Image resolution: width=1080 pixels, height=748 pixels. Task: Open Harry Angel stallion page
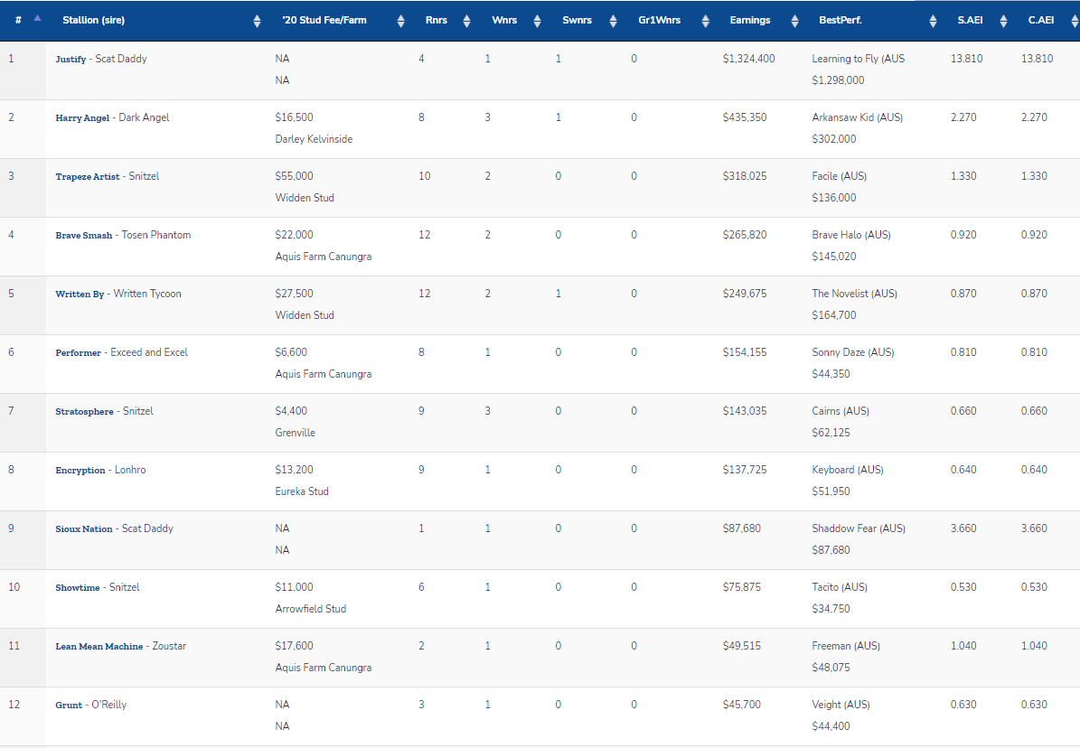pyautogui.click(x=83, y=118)
